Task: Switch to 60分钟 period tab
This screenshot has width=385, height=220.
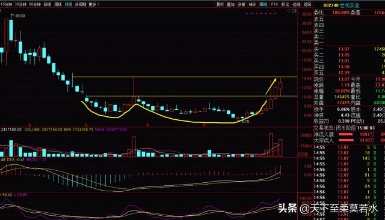Action: 35,4
